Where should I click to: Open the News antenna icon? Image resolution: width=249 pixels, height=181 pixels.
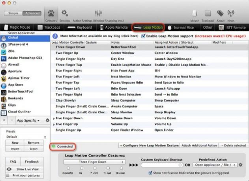click(231, 13)
